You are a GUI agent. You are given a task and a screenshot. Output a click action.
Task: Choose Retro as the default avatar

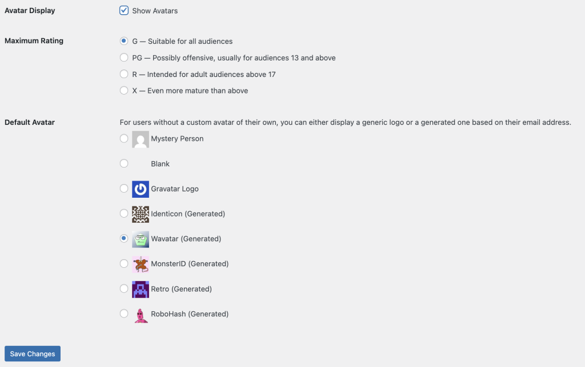[x=124, y=289]
